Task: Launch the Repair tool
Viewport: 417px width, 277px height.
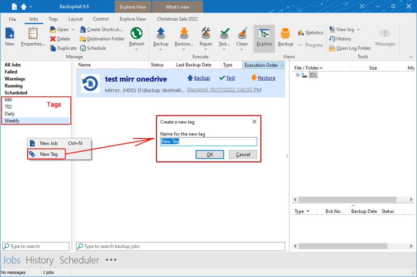Action: point(206,37)
